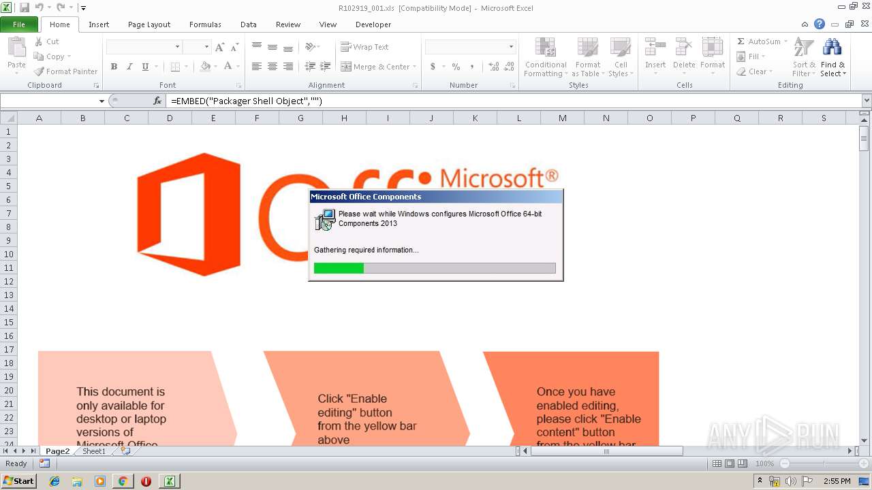This screenshot has width=872, height=490.
Task: Open Find & Select menu
Action: (832, 57)
